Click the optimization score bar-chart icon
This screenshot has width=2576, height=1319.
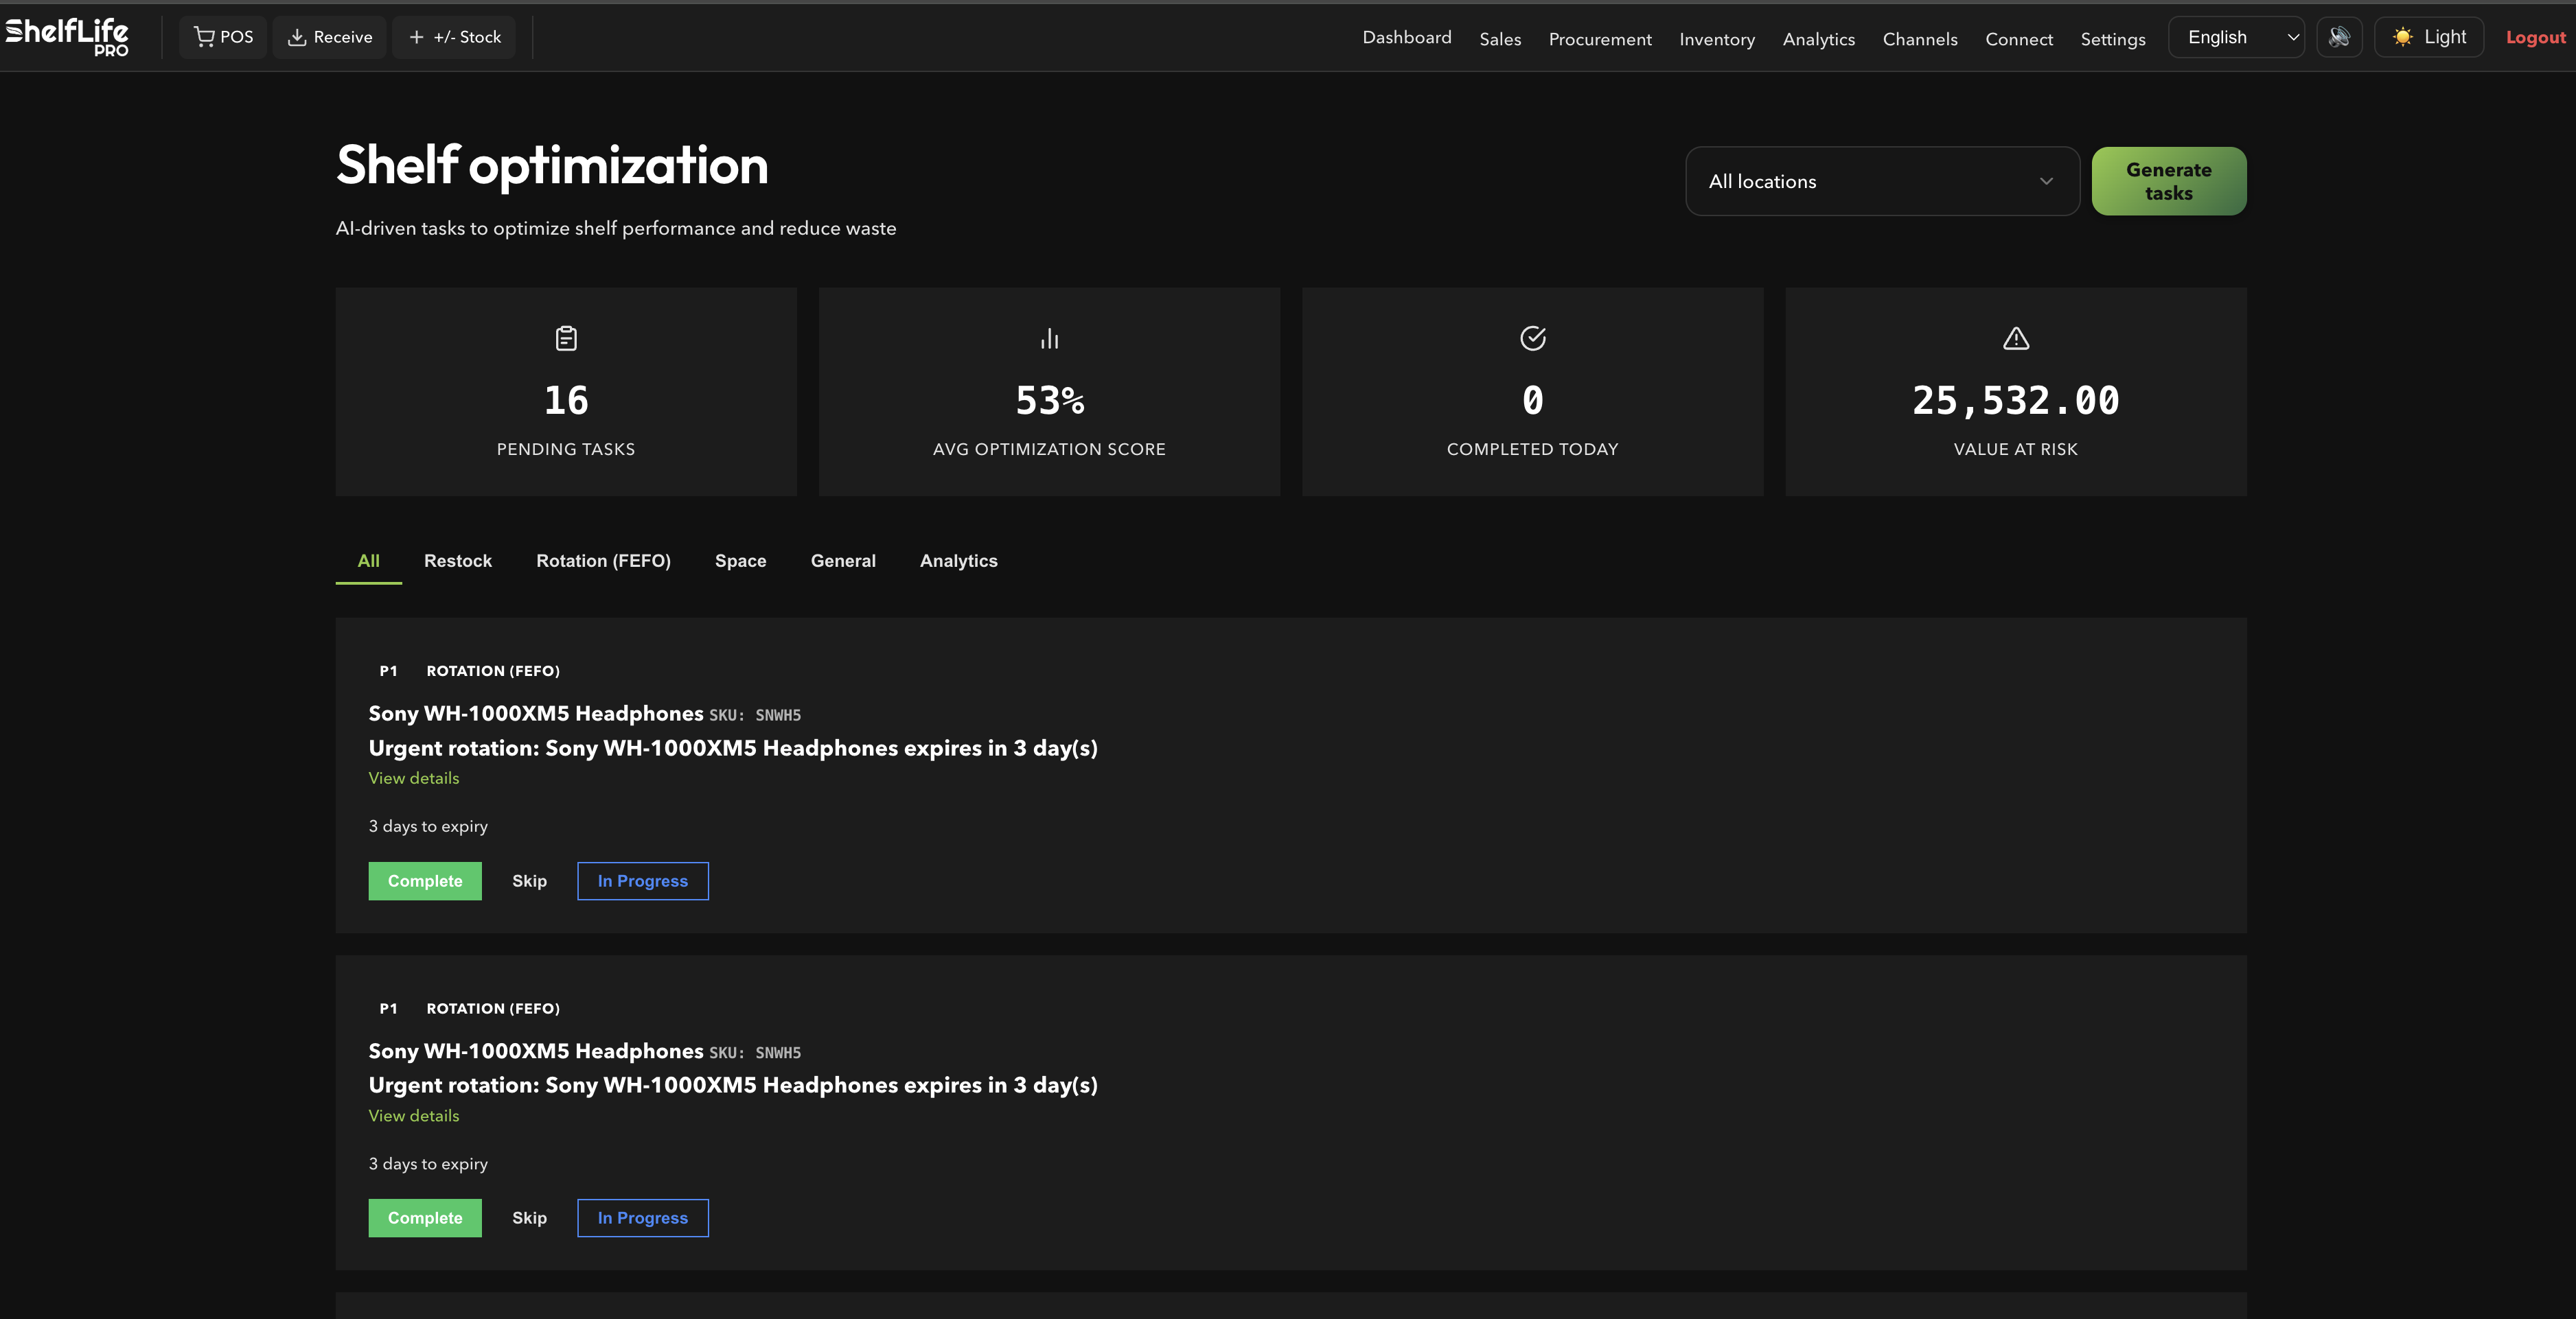(x=1048, y=338)
